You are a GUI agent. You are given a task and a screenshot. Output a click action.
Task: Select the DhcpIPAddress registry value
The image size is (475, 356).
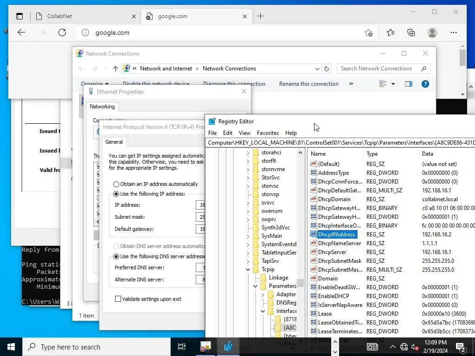(336, 234)
